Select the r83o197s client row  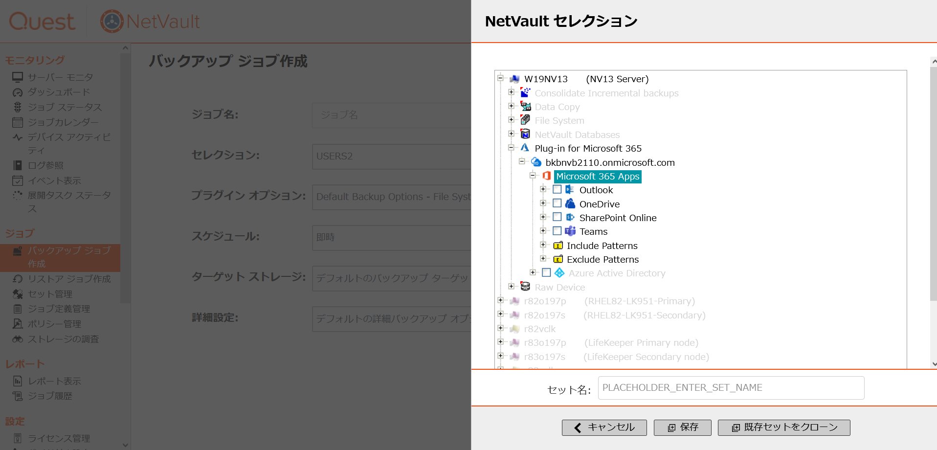616,357
